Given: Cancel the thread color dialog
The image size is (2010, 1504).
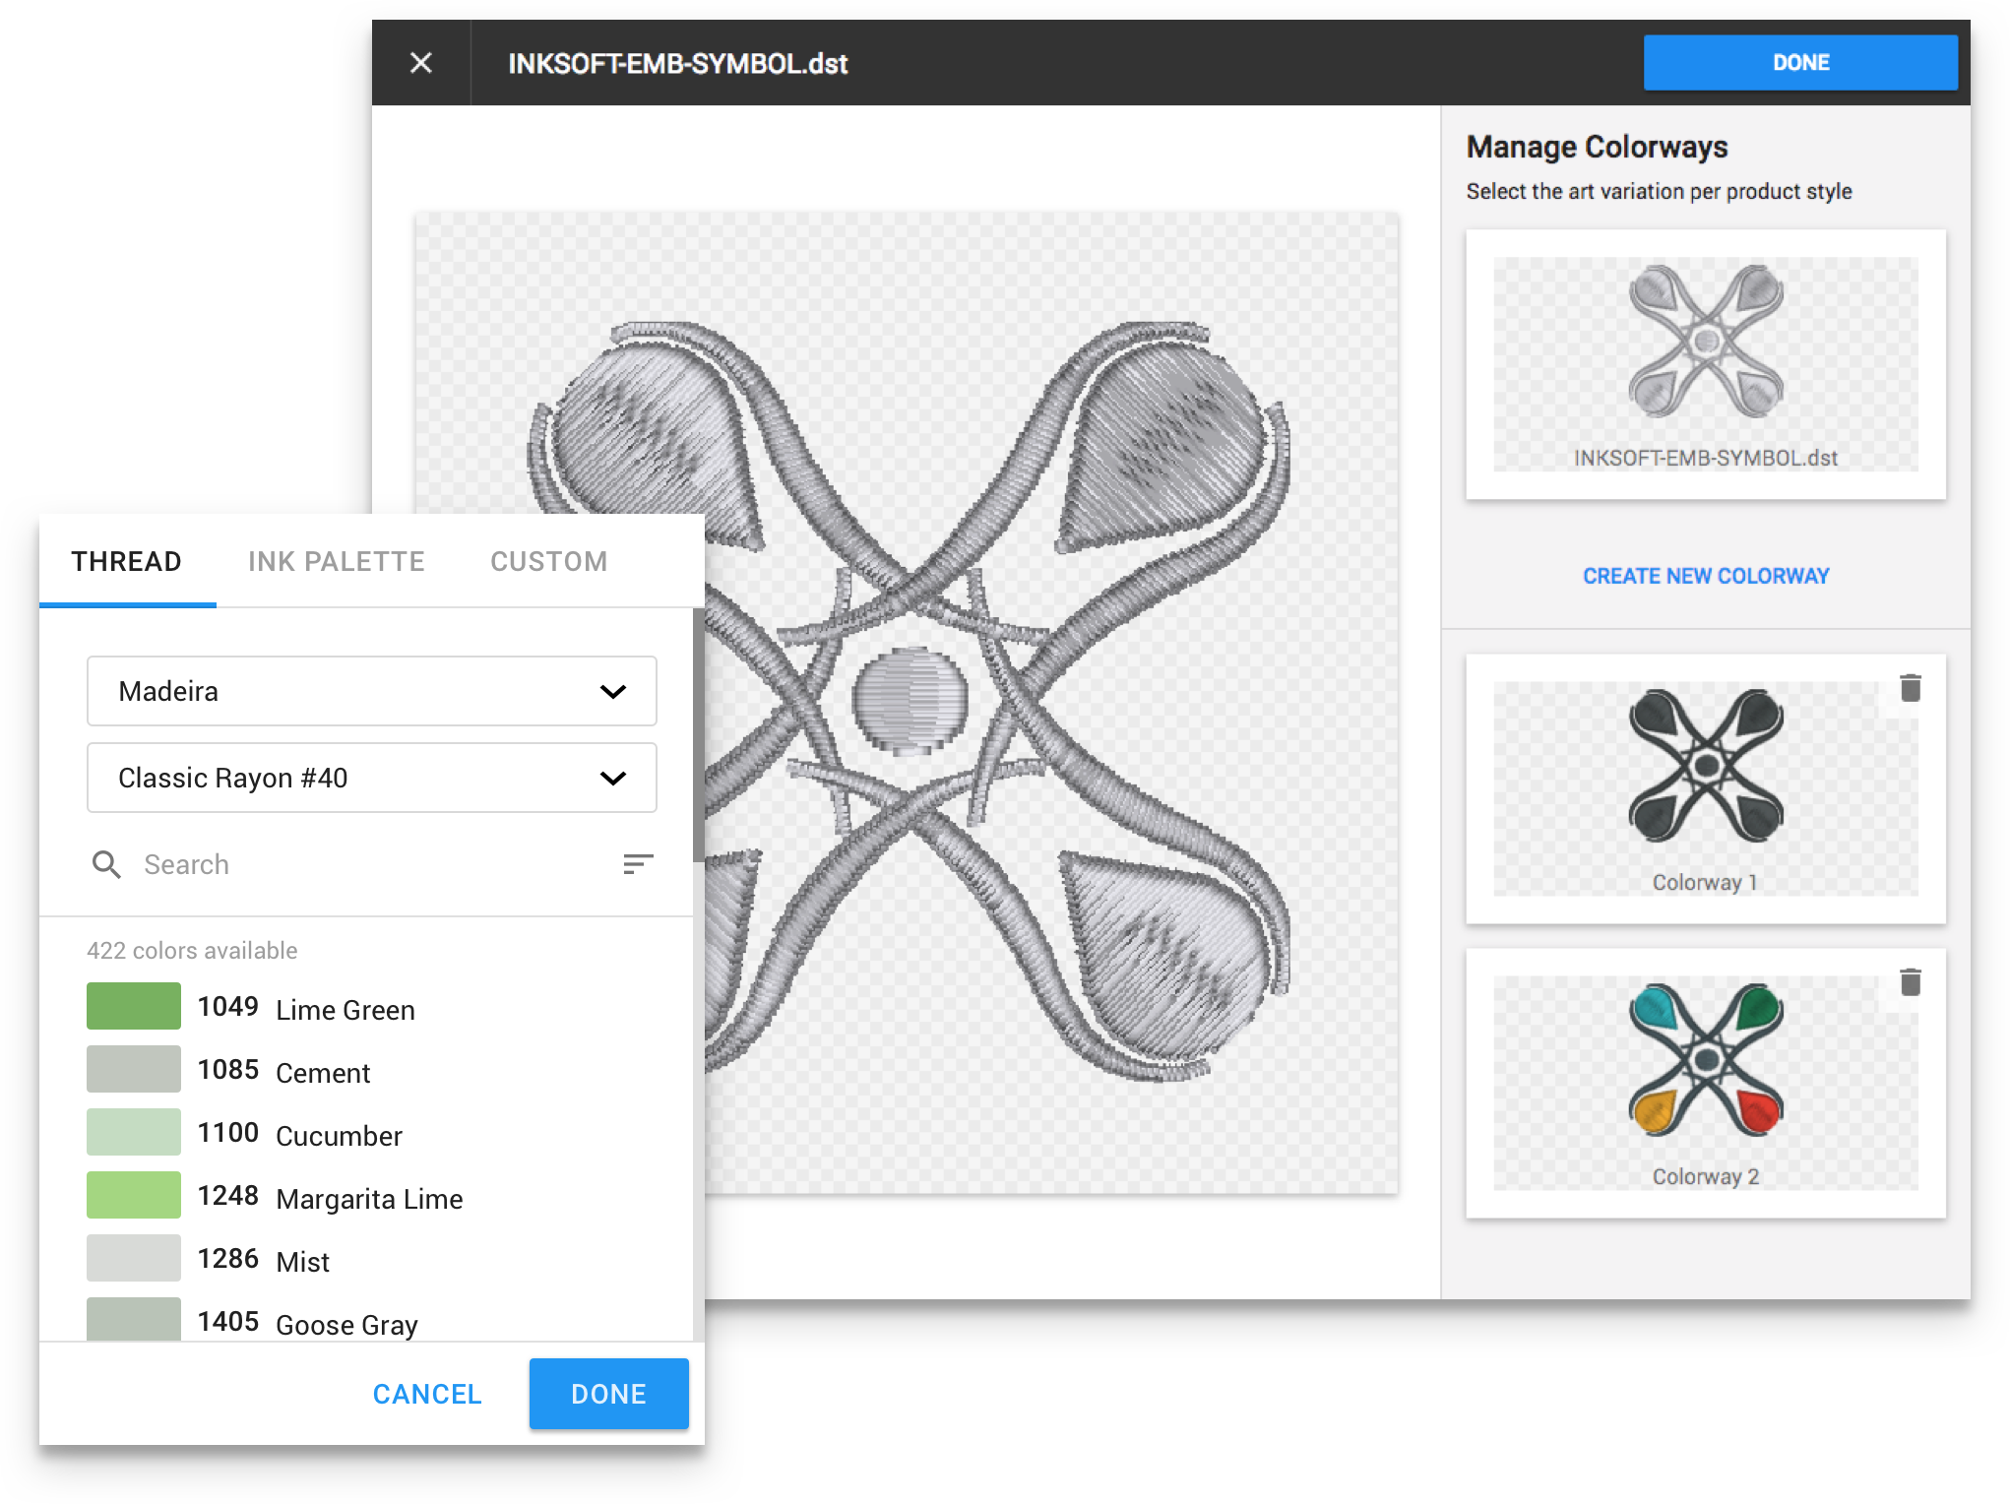Looking at the screenshot, I should point(426,1394).
